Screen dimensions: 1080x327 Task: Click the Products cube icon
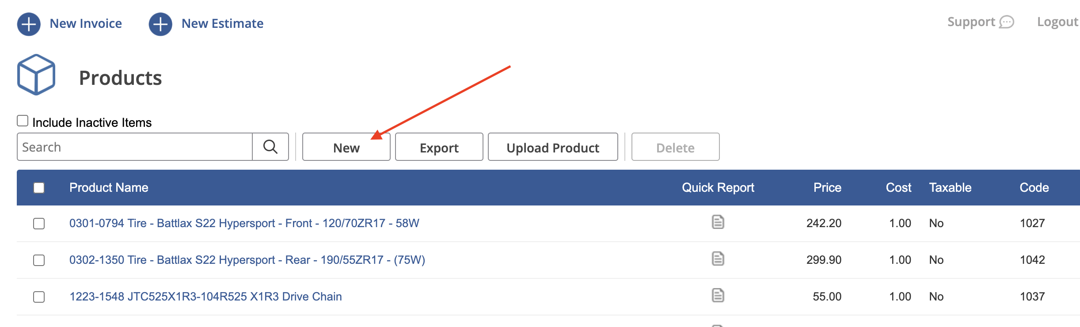[36, 75]
